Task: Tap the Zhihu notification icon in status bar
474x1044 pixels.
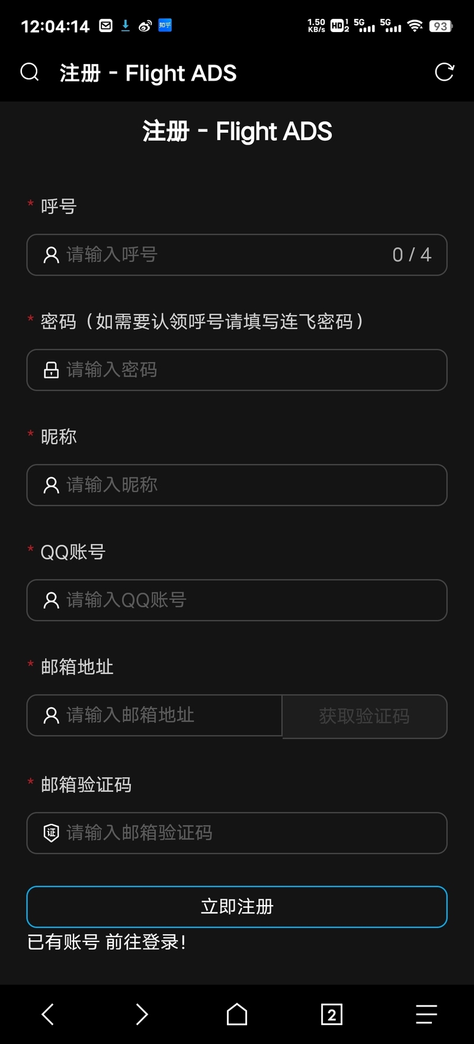Action: pyautogui.click(x=165, y=26)
